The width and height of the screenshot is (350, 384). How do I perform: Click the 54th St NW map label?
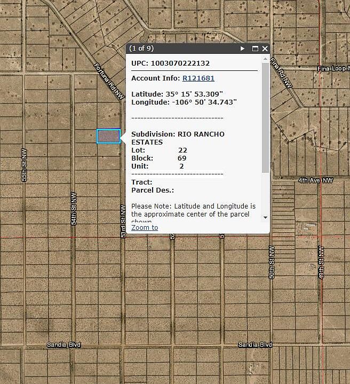coord(74,209)
